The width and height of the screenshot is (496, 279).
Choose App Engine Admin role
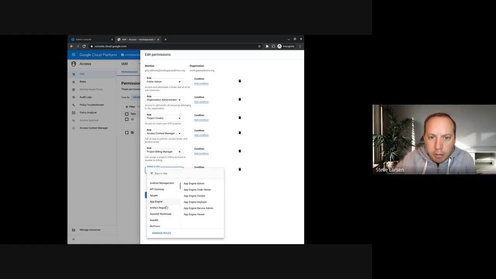194,183
